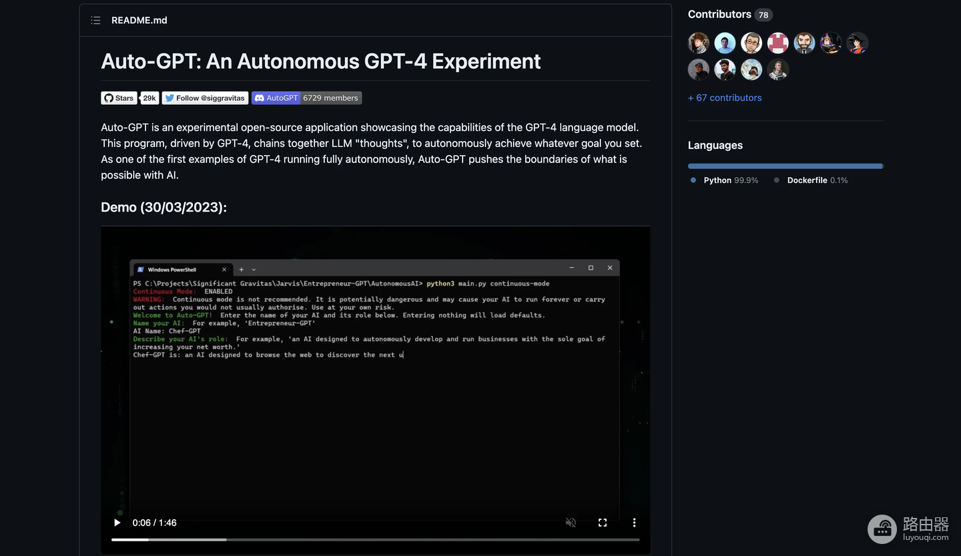Open cartoon avatar with gray hair and glasses
This screenshot has height=556, width=961.
pos(751,43)
